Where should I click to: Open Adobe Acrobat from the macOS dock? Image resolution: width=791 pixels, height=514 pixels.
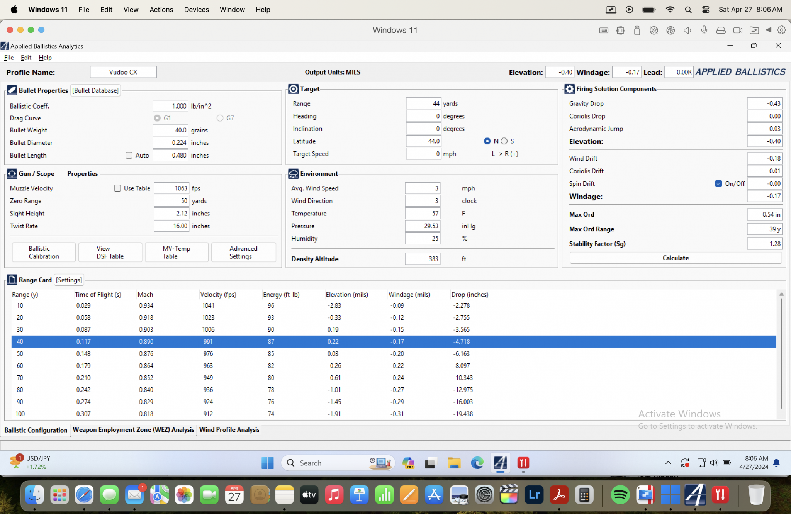(x=559, y=495)
